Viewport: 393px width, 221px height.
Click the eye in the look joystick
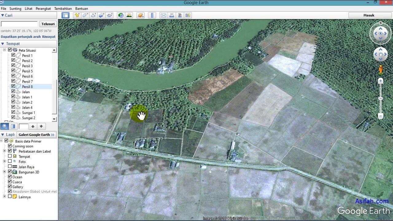click(x=381, y=33)
